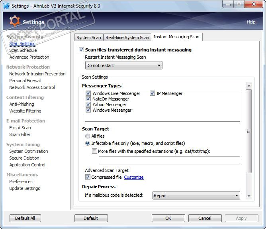266x229 pixels.
Task: Open Network Access Control settings
Action: point(32,87)
